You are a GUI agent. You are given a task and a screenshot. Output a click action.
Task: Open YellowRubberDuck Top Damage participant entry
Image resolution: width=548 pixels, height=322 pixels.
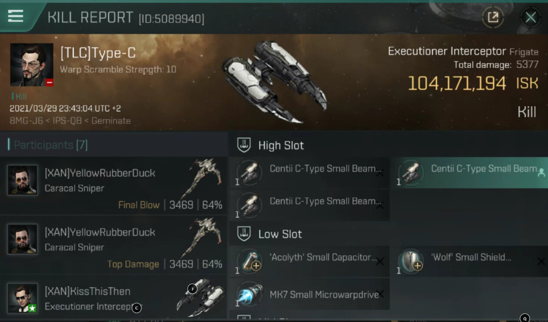click(113, 245)
